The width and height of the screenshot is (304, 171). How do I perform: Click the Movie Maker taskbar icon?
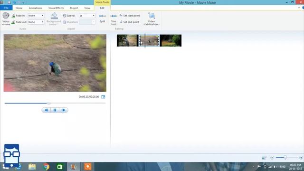pyautogui.click(x=74, y=167)
